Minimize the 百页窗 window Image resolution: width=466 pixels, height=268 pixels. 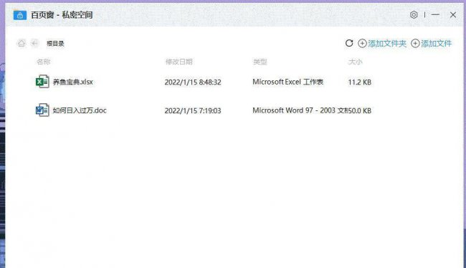tap(435, 14)
